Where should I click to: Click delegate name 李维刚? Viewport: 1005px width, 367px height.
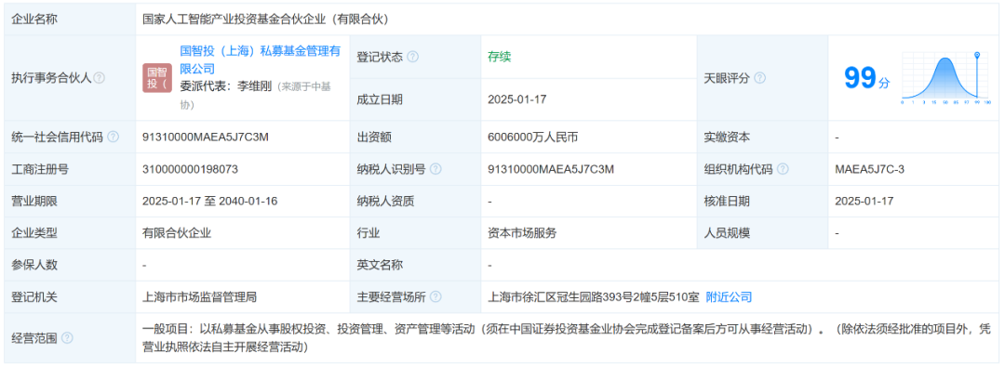coord(255,85)
